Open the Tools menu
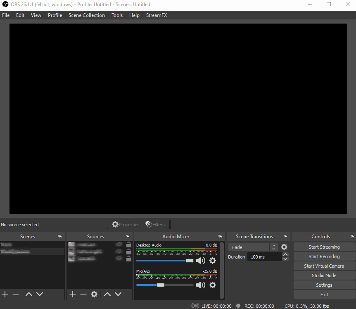Image resolution: width=356 pixels, height=309 pixels. click(x=117, y=15)
